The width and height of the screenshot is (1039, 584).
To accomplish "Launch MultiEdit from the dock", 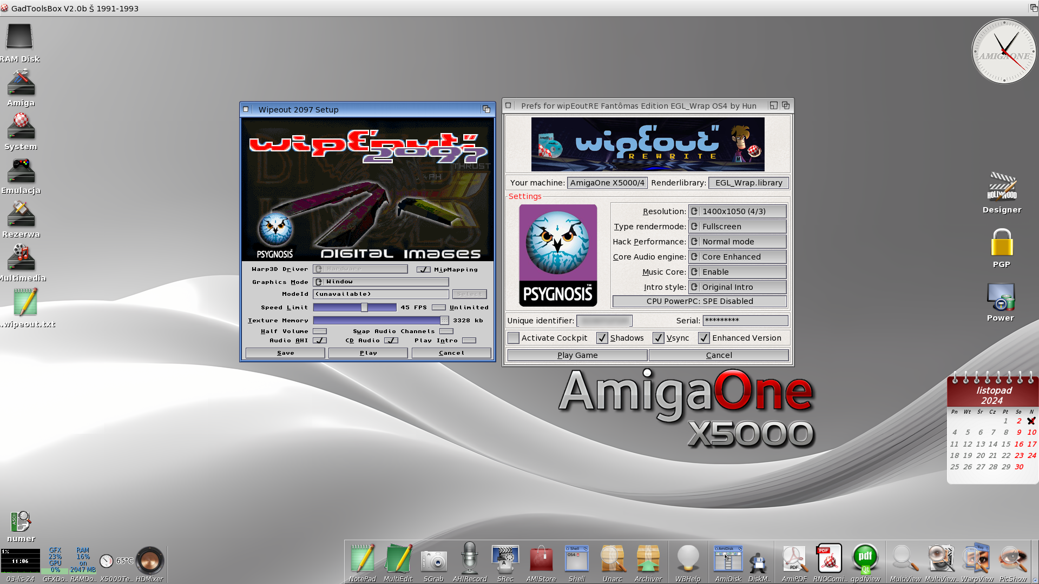I will click(398, 558).
